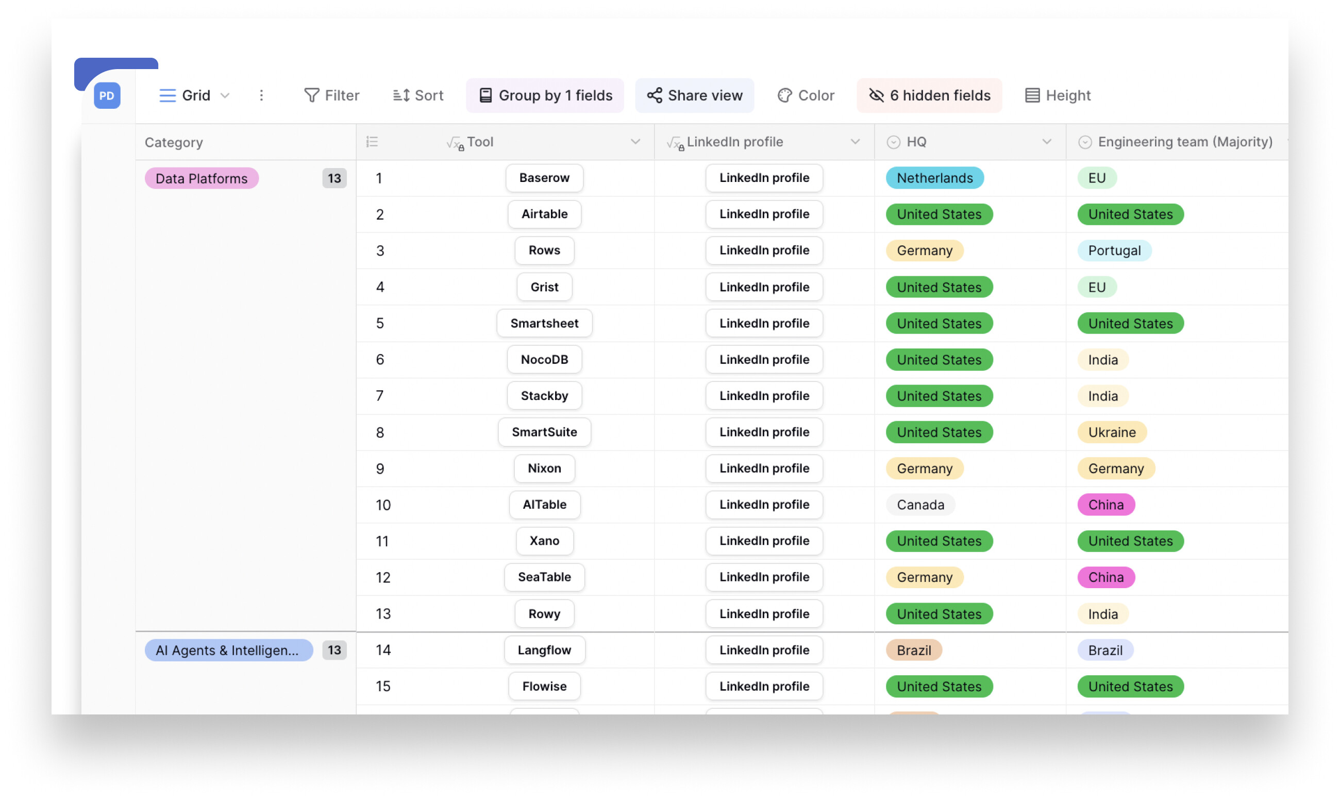Viewport: 1340px width, 799px height.
Task: Open the three-dot view options menu
Action: point(261,95)
